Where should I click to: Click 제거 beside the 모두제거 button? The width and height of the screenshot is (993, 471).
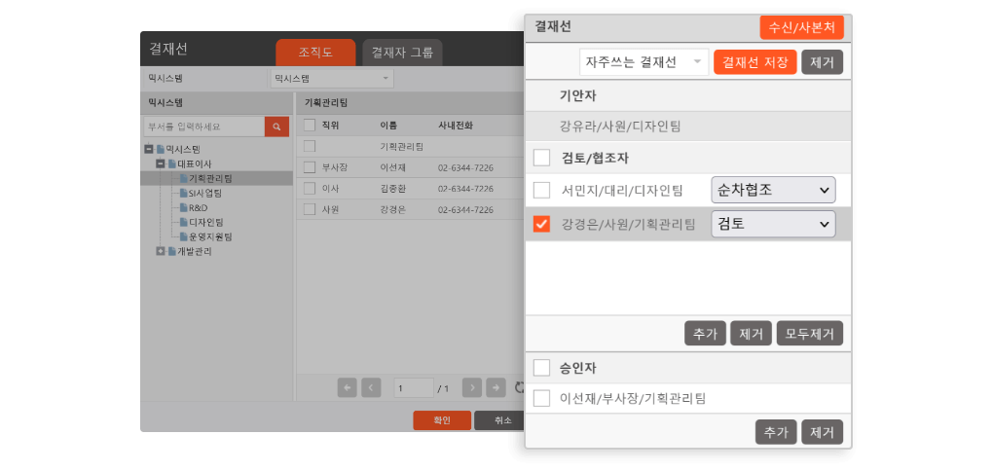(x=752, y=333)
